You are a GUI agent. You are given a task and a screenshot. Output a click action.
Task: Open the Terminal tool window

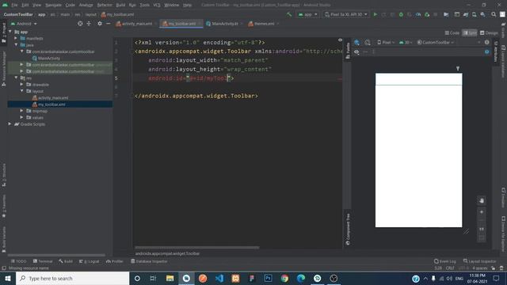click(43, 261)
